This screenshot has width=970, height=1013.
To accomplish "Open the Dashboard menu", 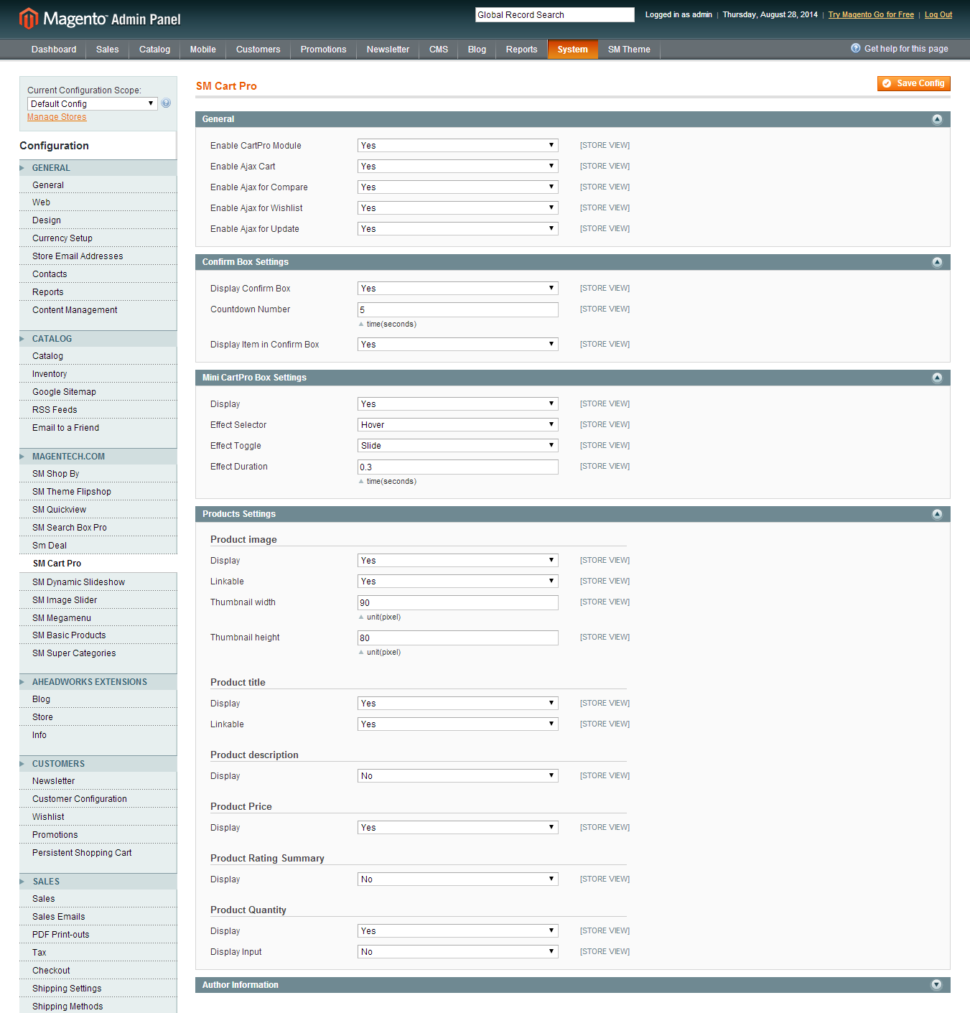I will (x=54, y=50).
